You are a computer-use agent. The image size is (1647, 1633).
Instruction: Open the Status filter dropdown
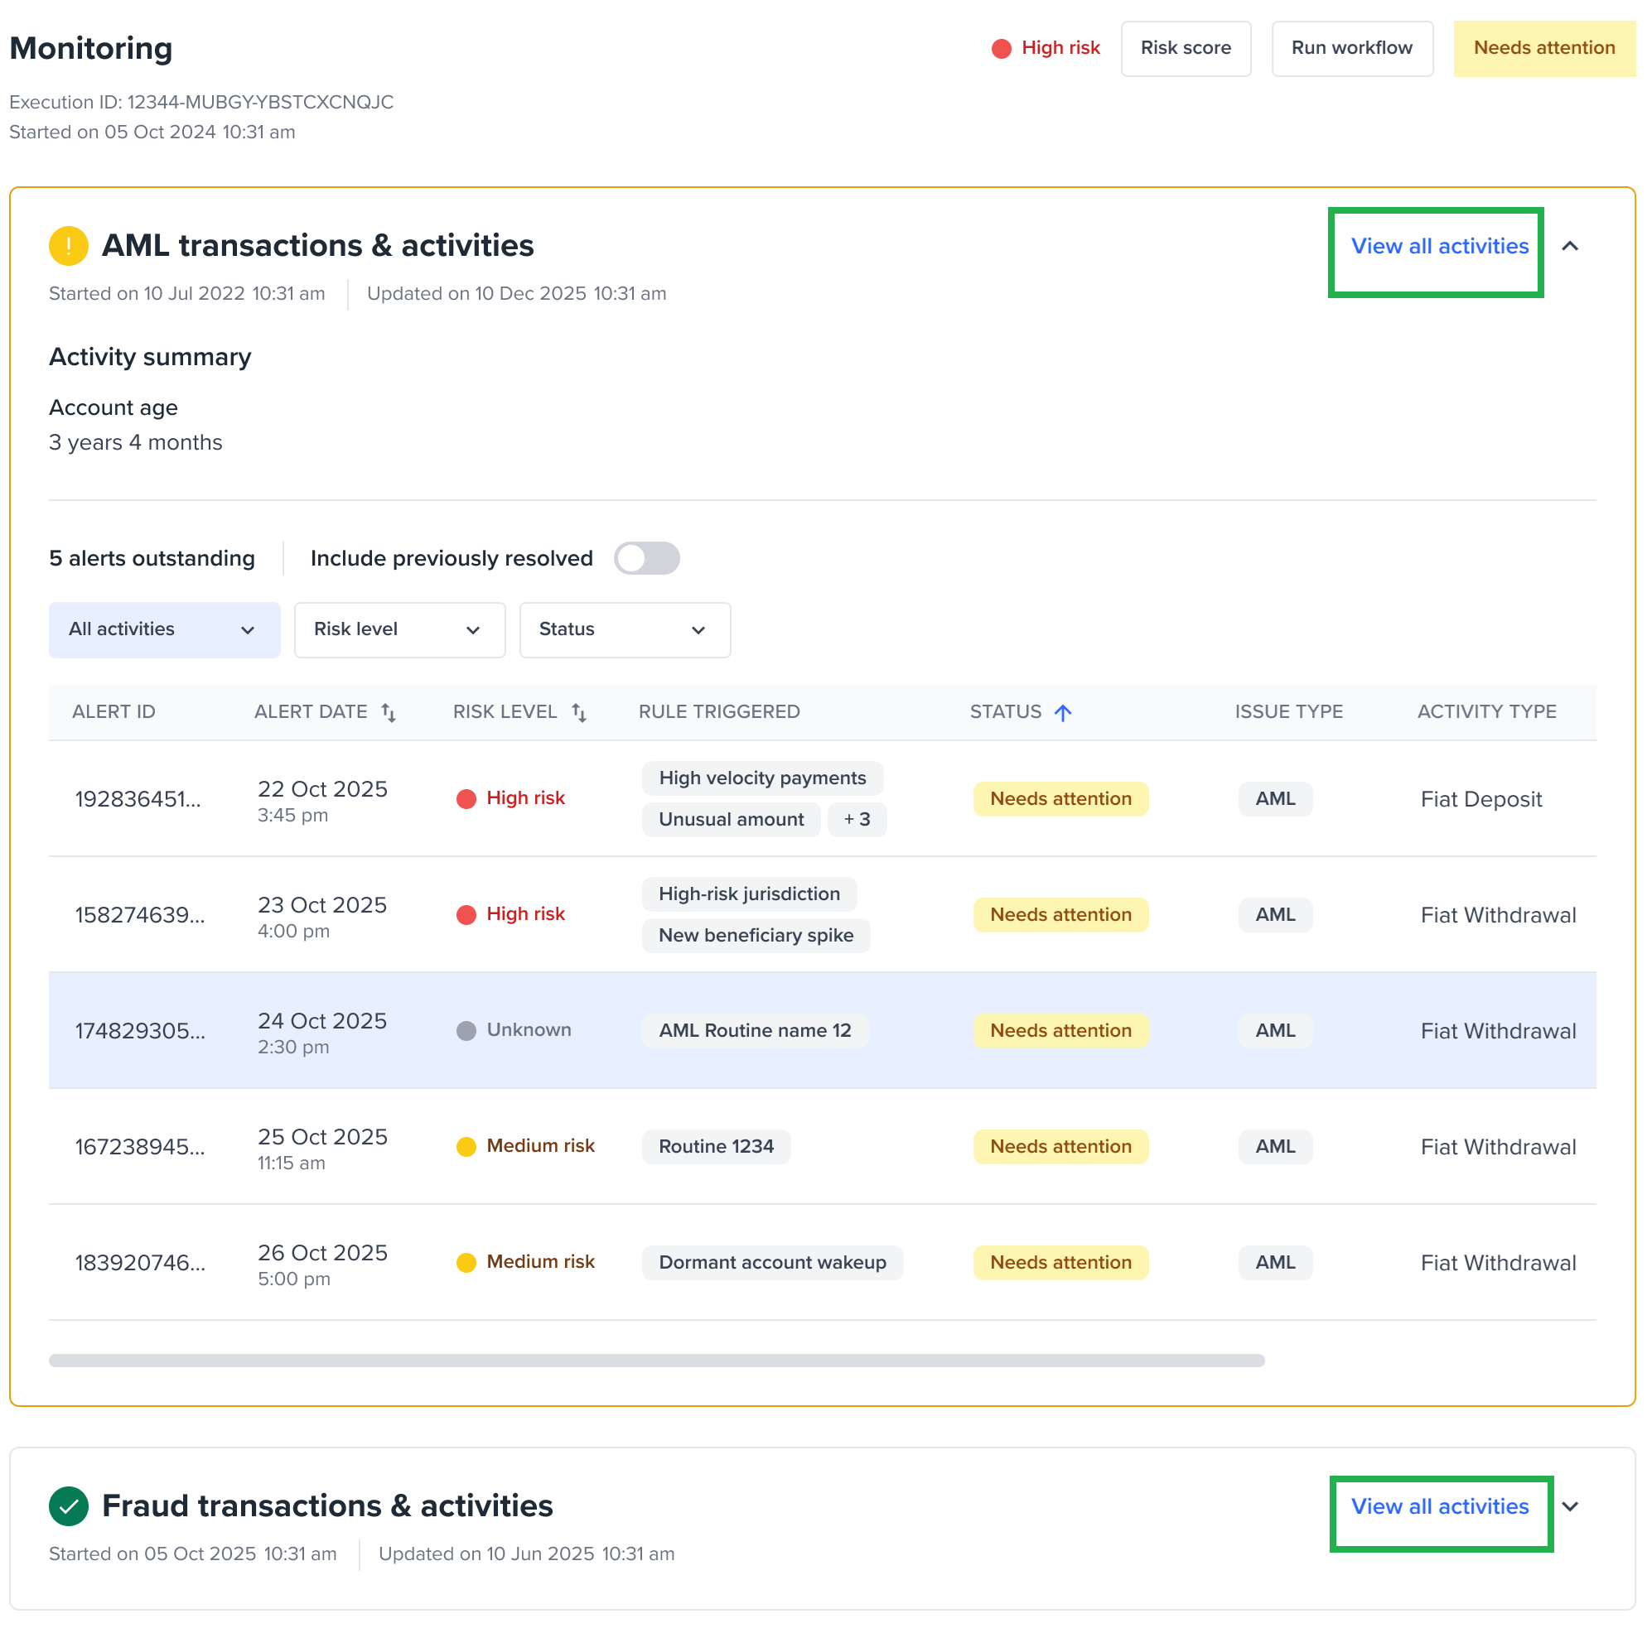point(624,630)
